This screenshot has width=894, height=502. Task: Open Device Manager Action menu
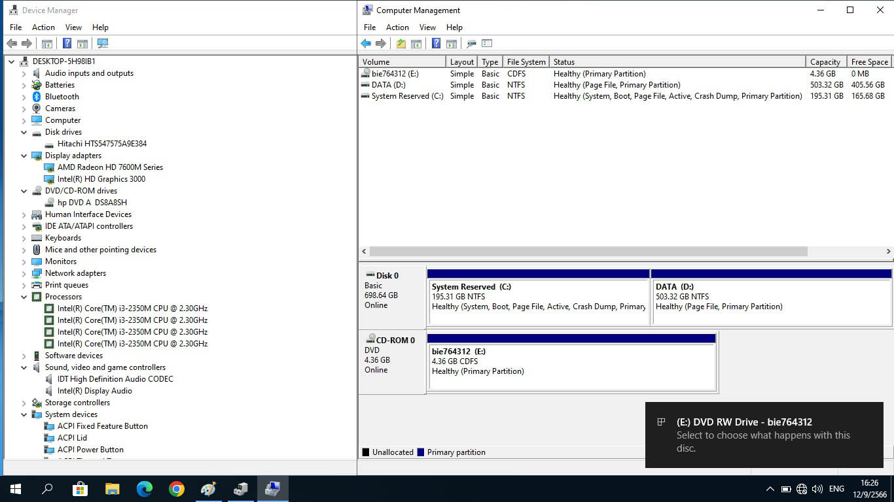point(43,27)
